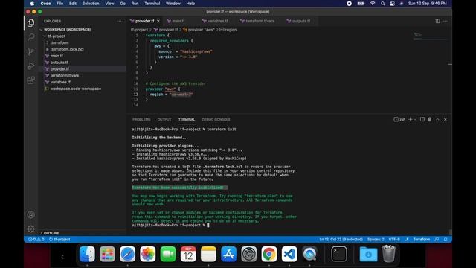This screenshot has width=476, height=268.
Task: Click the editor minimap
Action: 430,36
